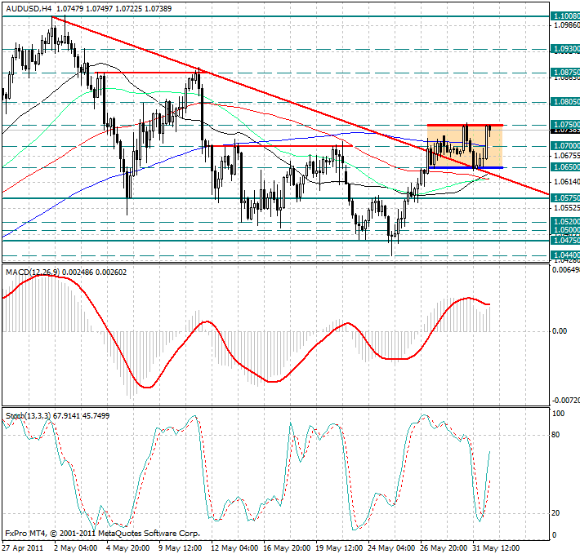This screenshot has width=580, height=554.
Task: Click the MACD 0.00 zero axis label
Action: click(560, 331)
